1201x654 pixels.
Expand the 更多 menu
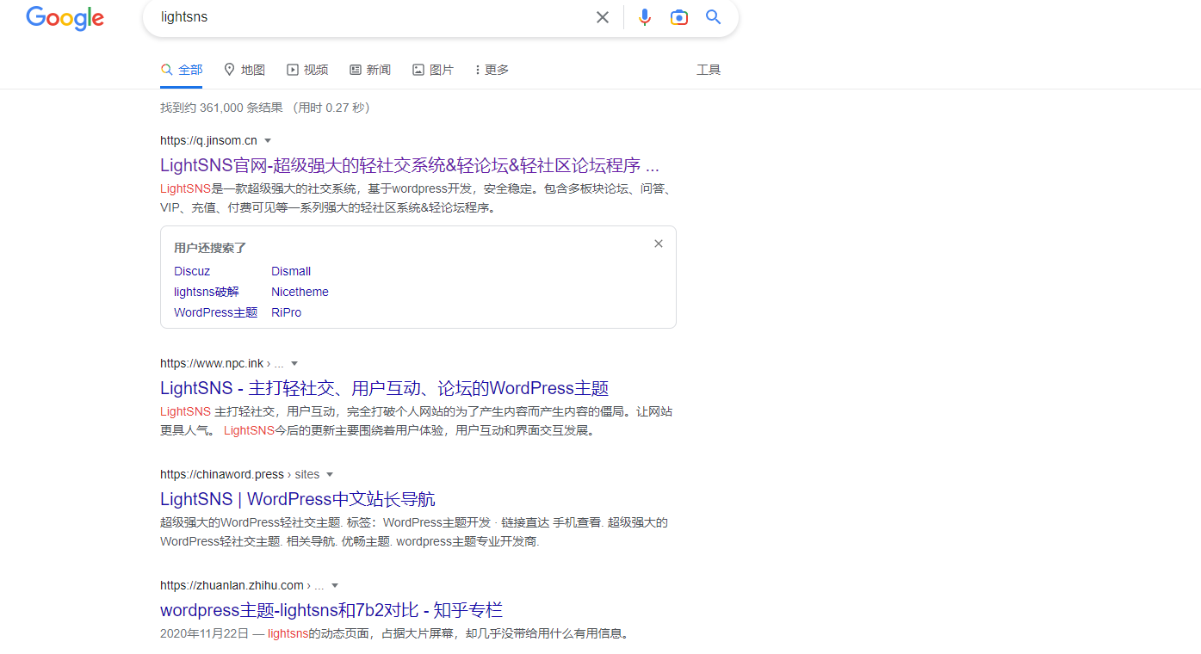click(492, 70)
